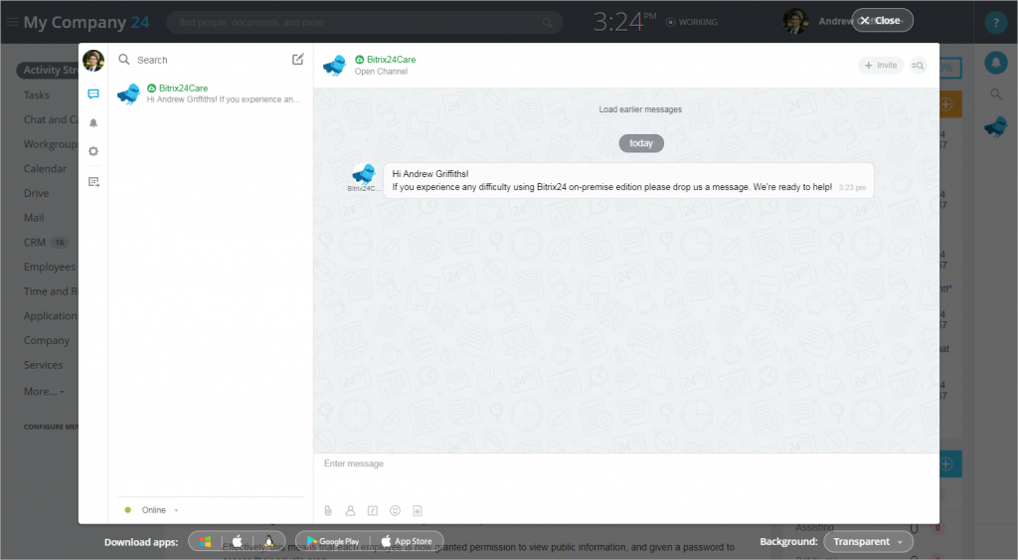
Task: Download the macOS desktop app
Action: [x=238, y=541]
